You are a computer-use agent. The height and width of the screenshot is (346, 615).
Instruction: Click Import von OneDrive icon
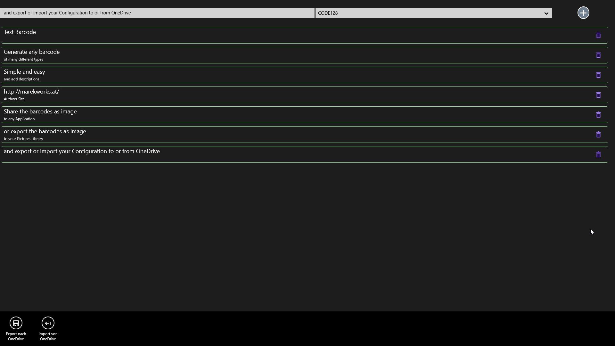pyautogui.click(x=48, y=323)
